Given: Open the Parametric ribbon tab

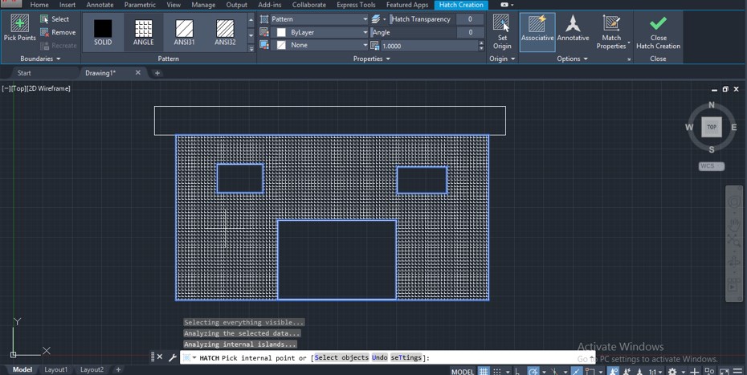Looking at the screenshot, I should (140, 5).
